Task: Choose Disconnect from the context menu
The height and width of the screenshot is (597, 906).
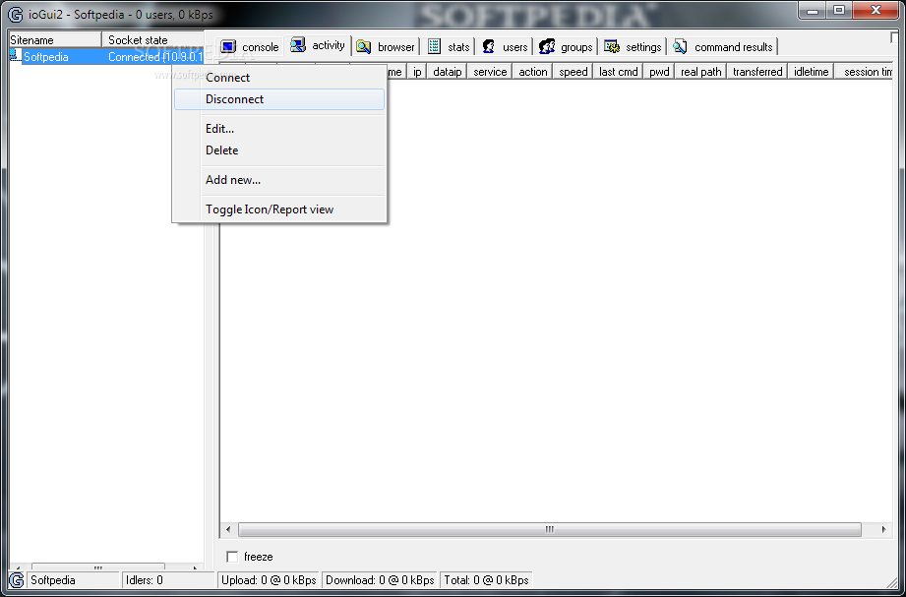Action: [x=279, y=99]
